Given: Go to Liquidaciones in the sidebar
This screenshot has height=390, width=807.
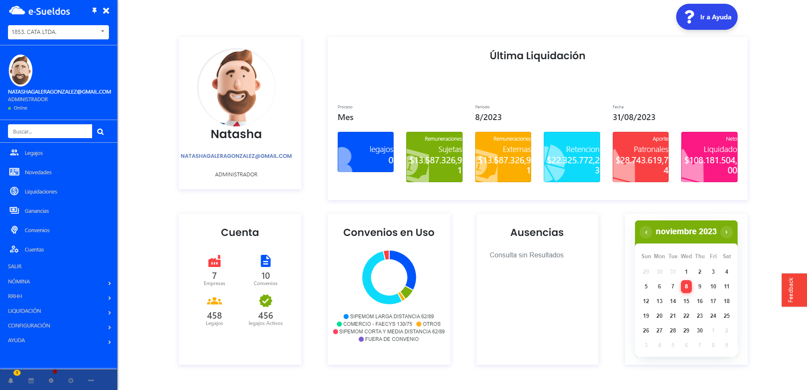Looking at the screenshot, I should pyautogui.click(x=41, y=191).
